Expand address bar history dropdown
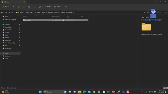Image resolution: width=168 pixels, height=94 pixels. (x=144, y=12)
